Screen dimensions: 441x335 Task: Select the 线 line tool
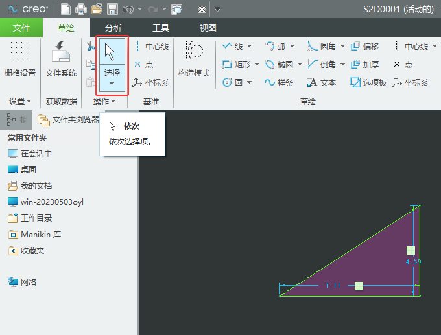point(233,47)
